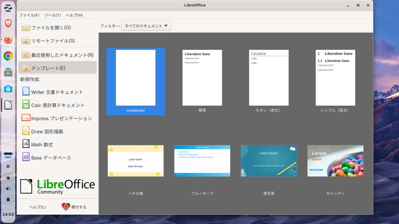The width and height of the screenshot is (399, 224).
Task: Open the ツール(T) menu
Action: point(53,15)
